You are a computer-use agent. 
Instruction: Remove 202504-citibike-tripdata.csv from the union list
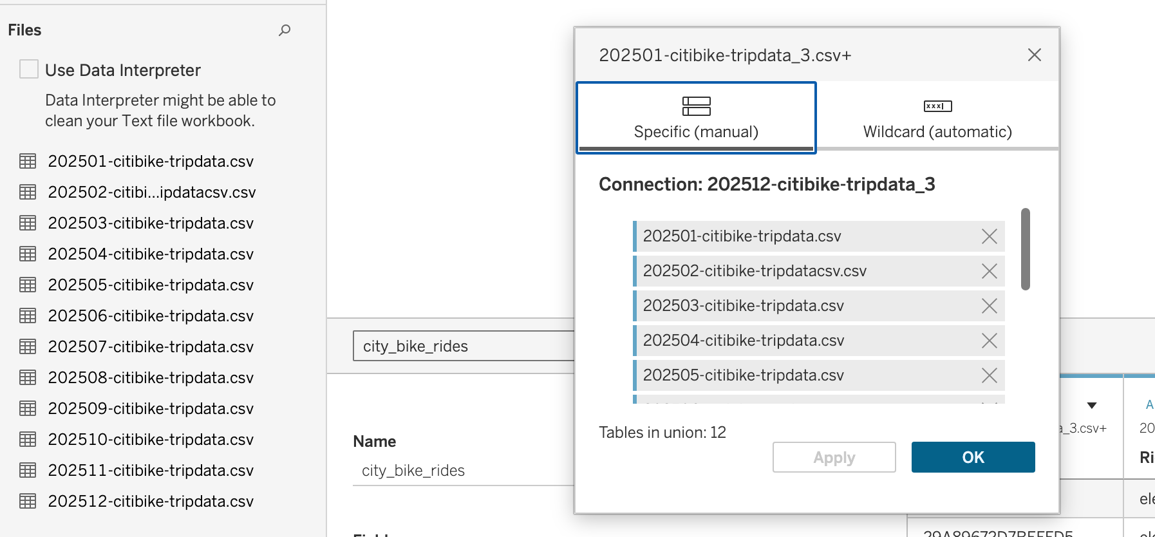coord(989,341)
